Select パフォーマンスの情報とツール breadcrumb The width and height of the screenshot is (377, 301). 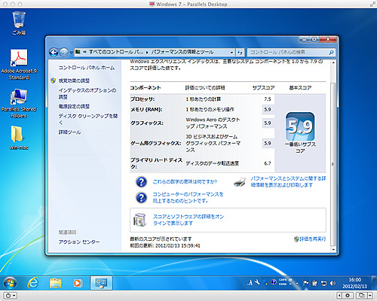[182, 52]
